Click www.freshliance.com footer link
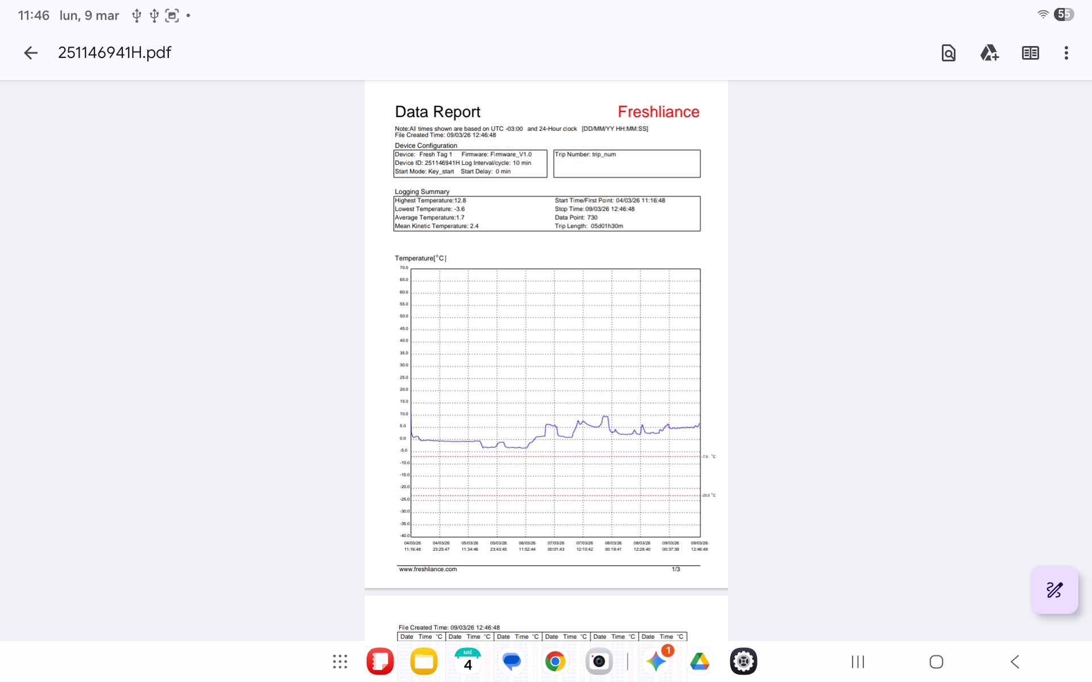 click(x=428, y=569)
